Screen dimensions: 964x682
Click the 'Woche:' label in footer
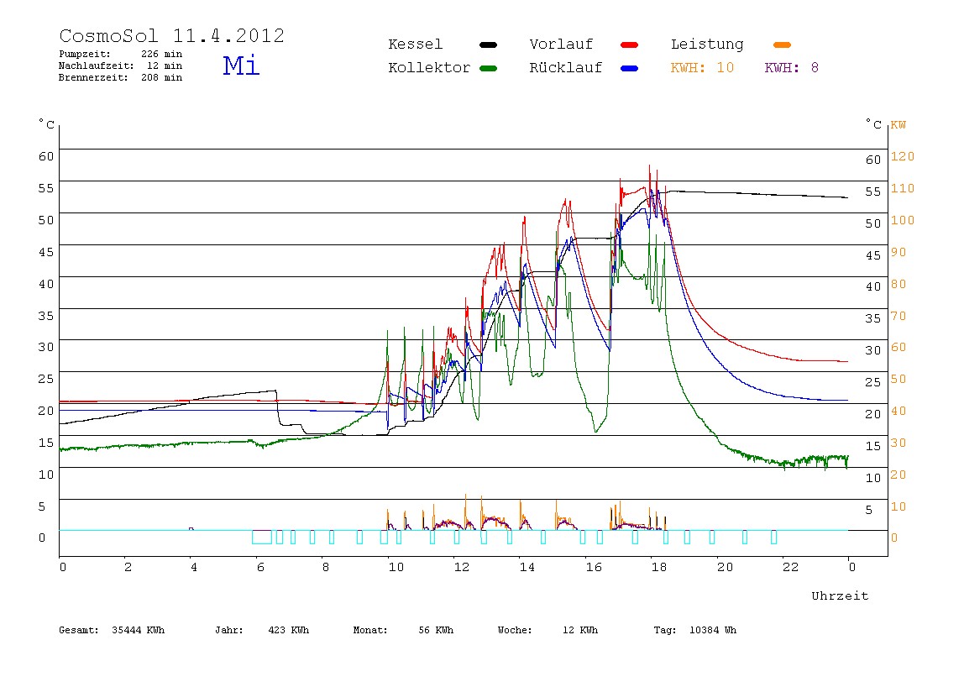515,630
